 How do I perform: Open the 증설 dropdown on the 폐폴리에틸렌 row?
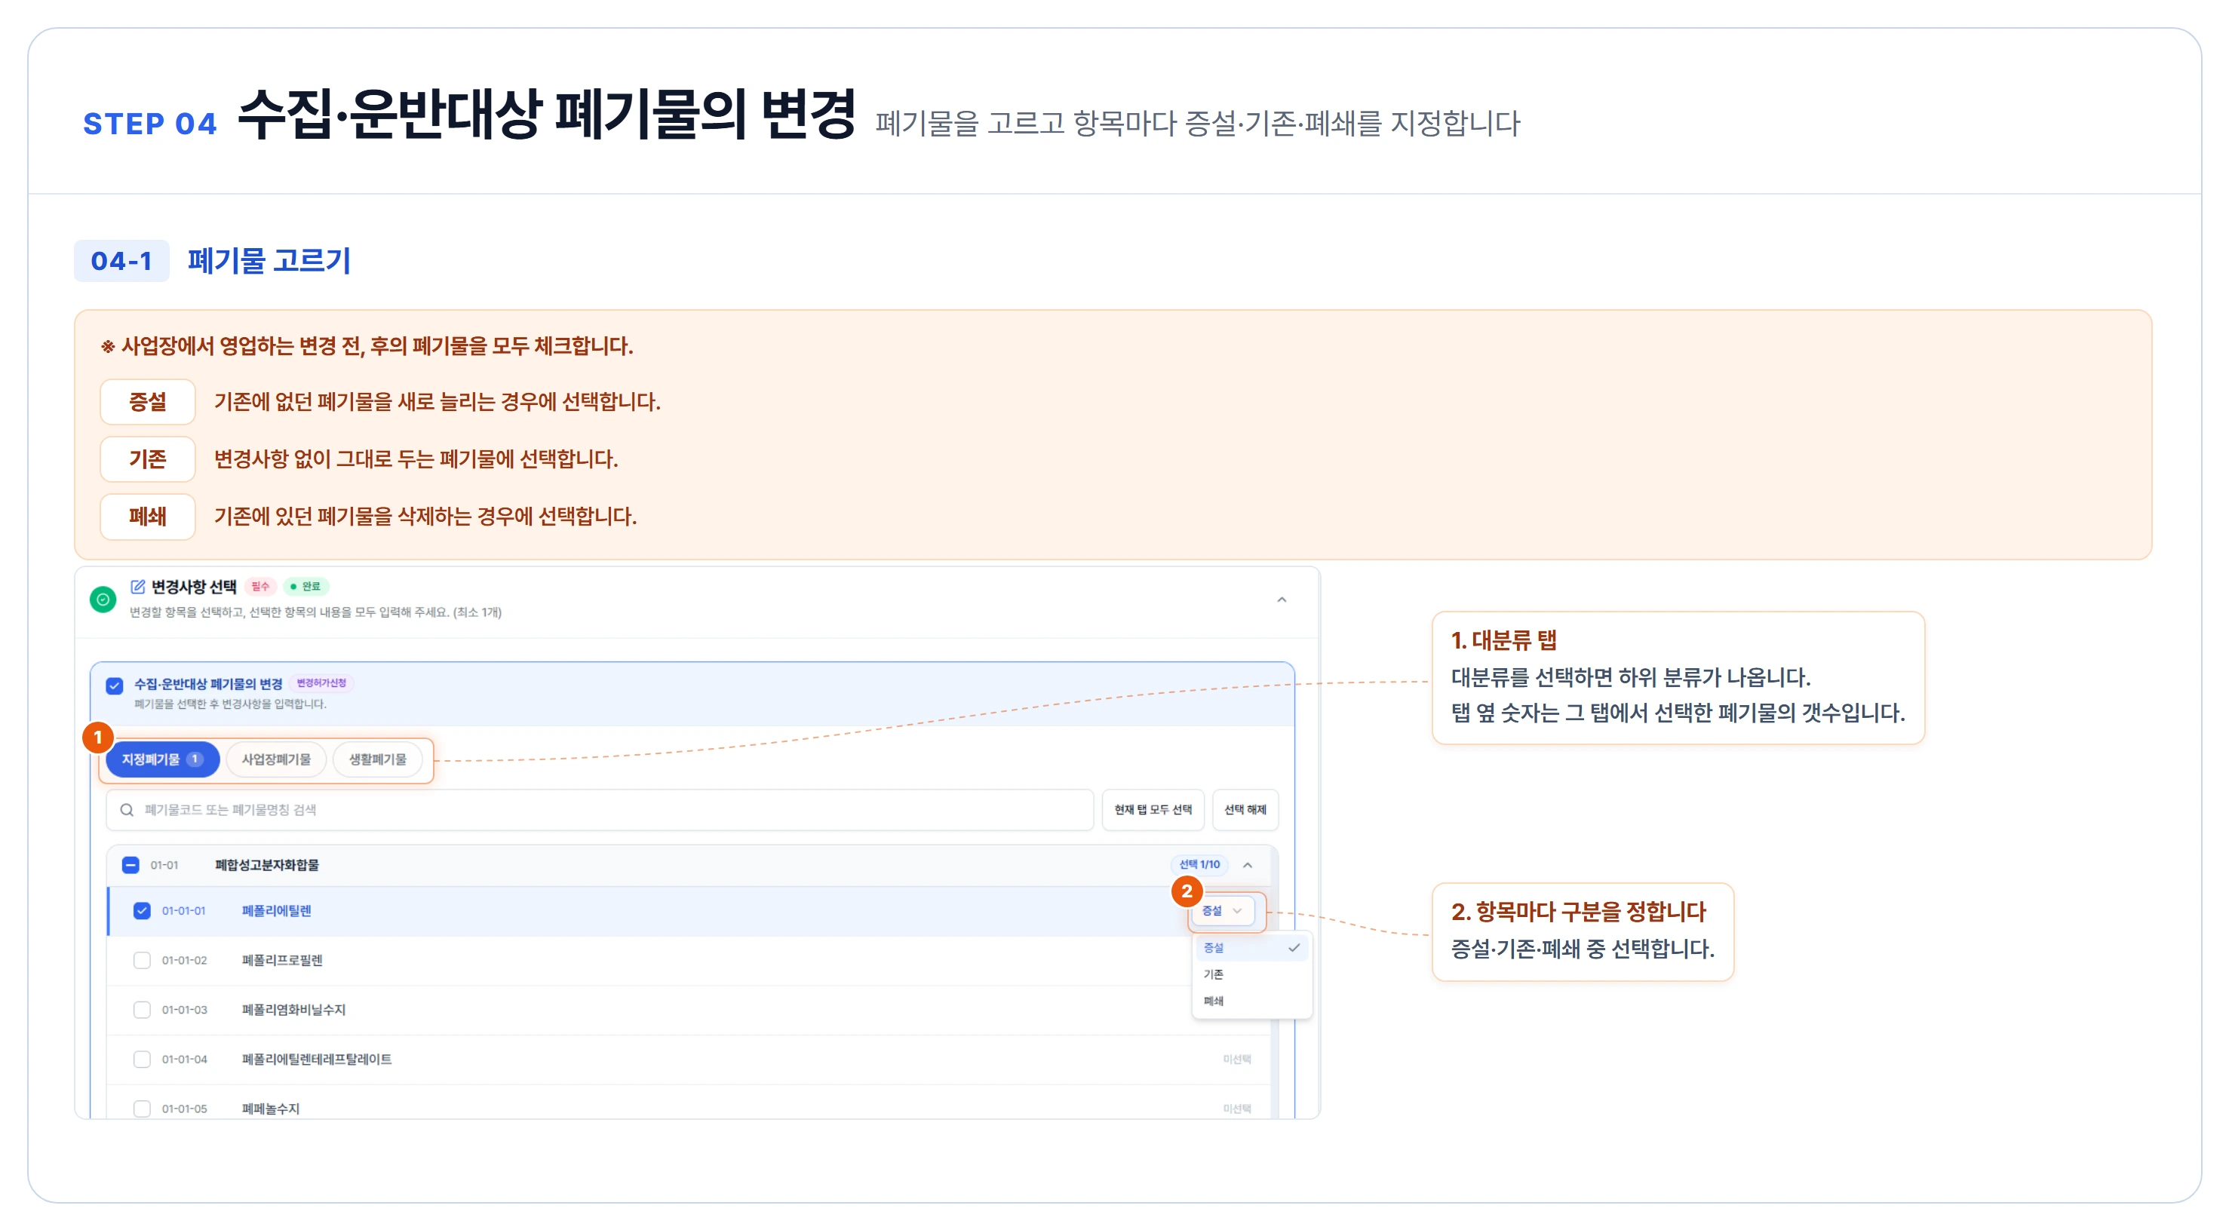click(x=1223, y=911)
